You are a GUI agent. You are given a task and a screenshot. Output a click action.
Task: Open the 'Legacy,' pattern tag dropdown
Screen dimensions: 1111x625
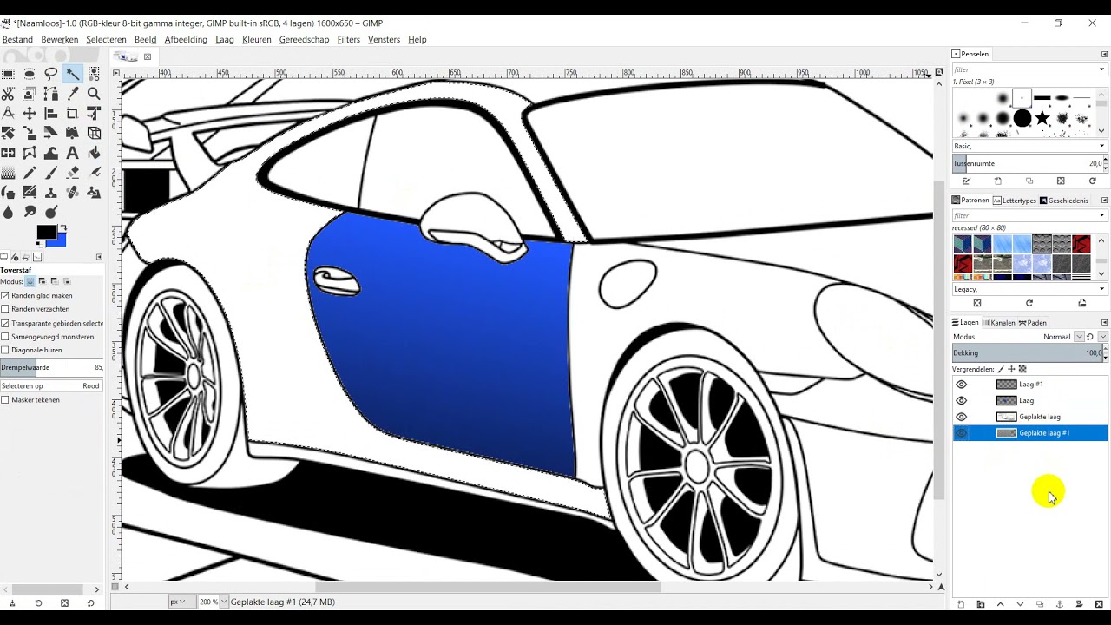click(x=1102, y=289)
